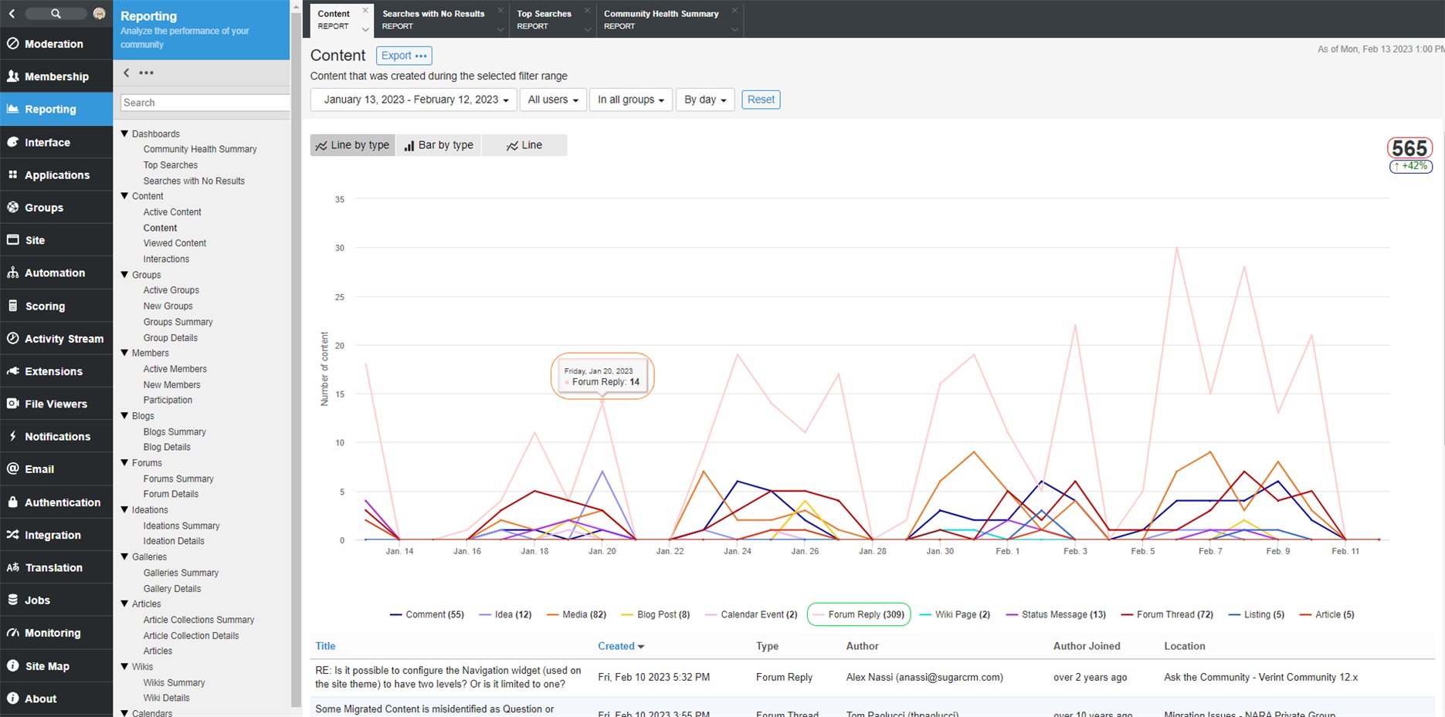Click the back arrow at top left
This screenshot has width=1445, height=717.
pyautogui.click(x=12, y=14)
